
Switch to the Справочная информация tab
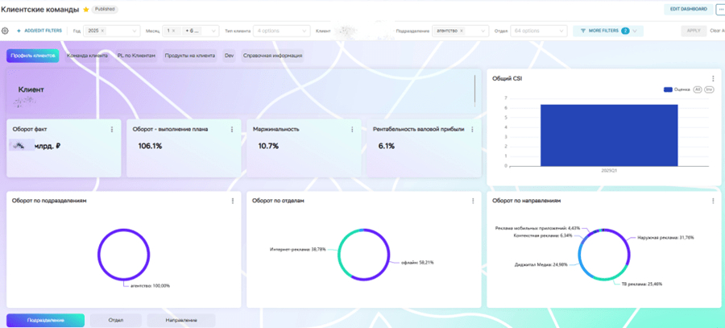coord(273,56)
